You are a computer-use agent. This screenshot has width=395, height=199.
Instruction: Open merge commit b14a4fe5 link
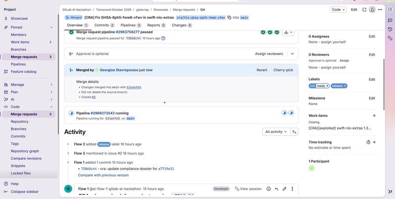tap(134, 87)
